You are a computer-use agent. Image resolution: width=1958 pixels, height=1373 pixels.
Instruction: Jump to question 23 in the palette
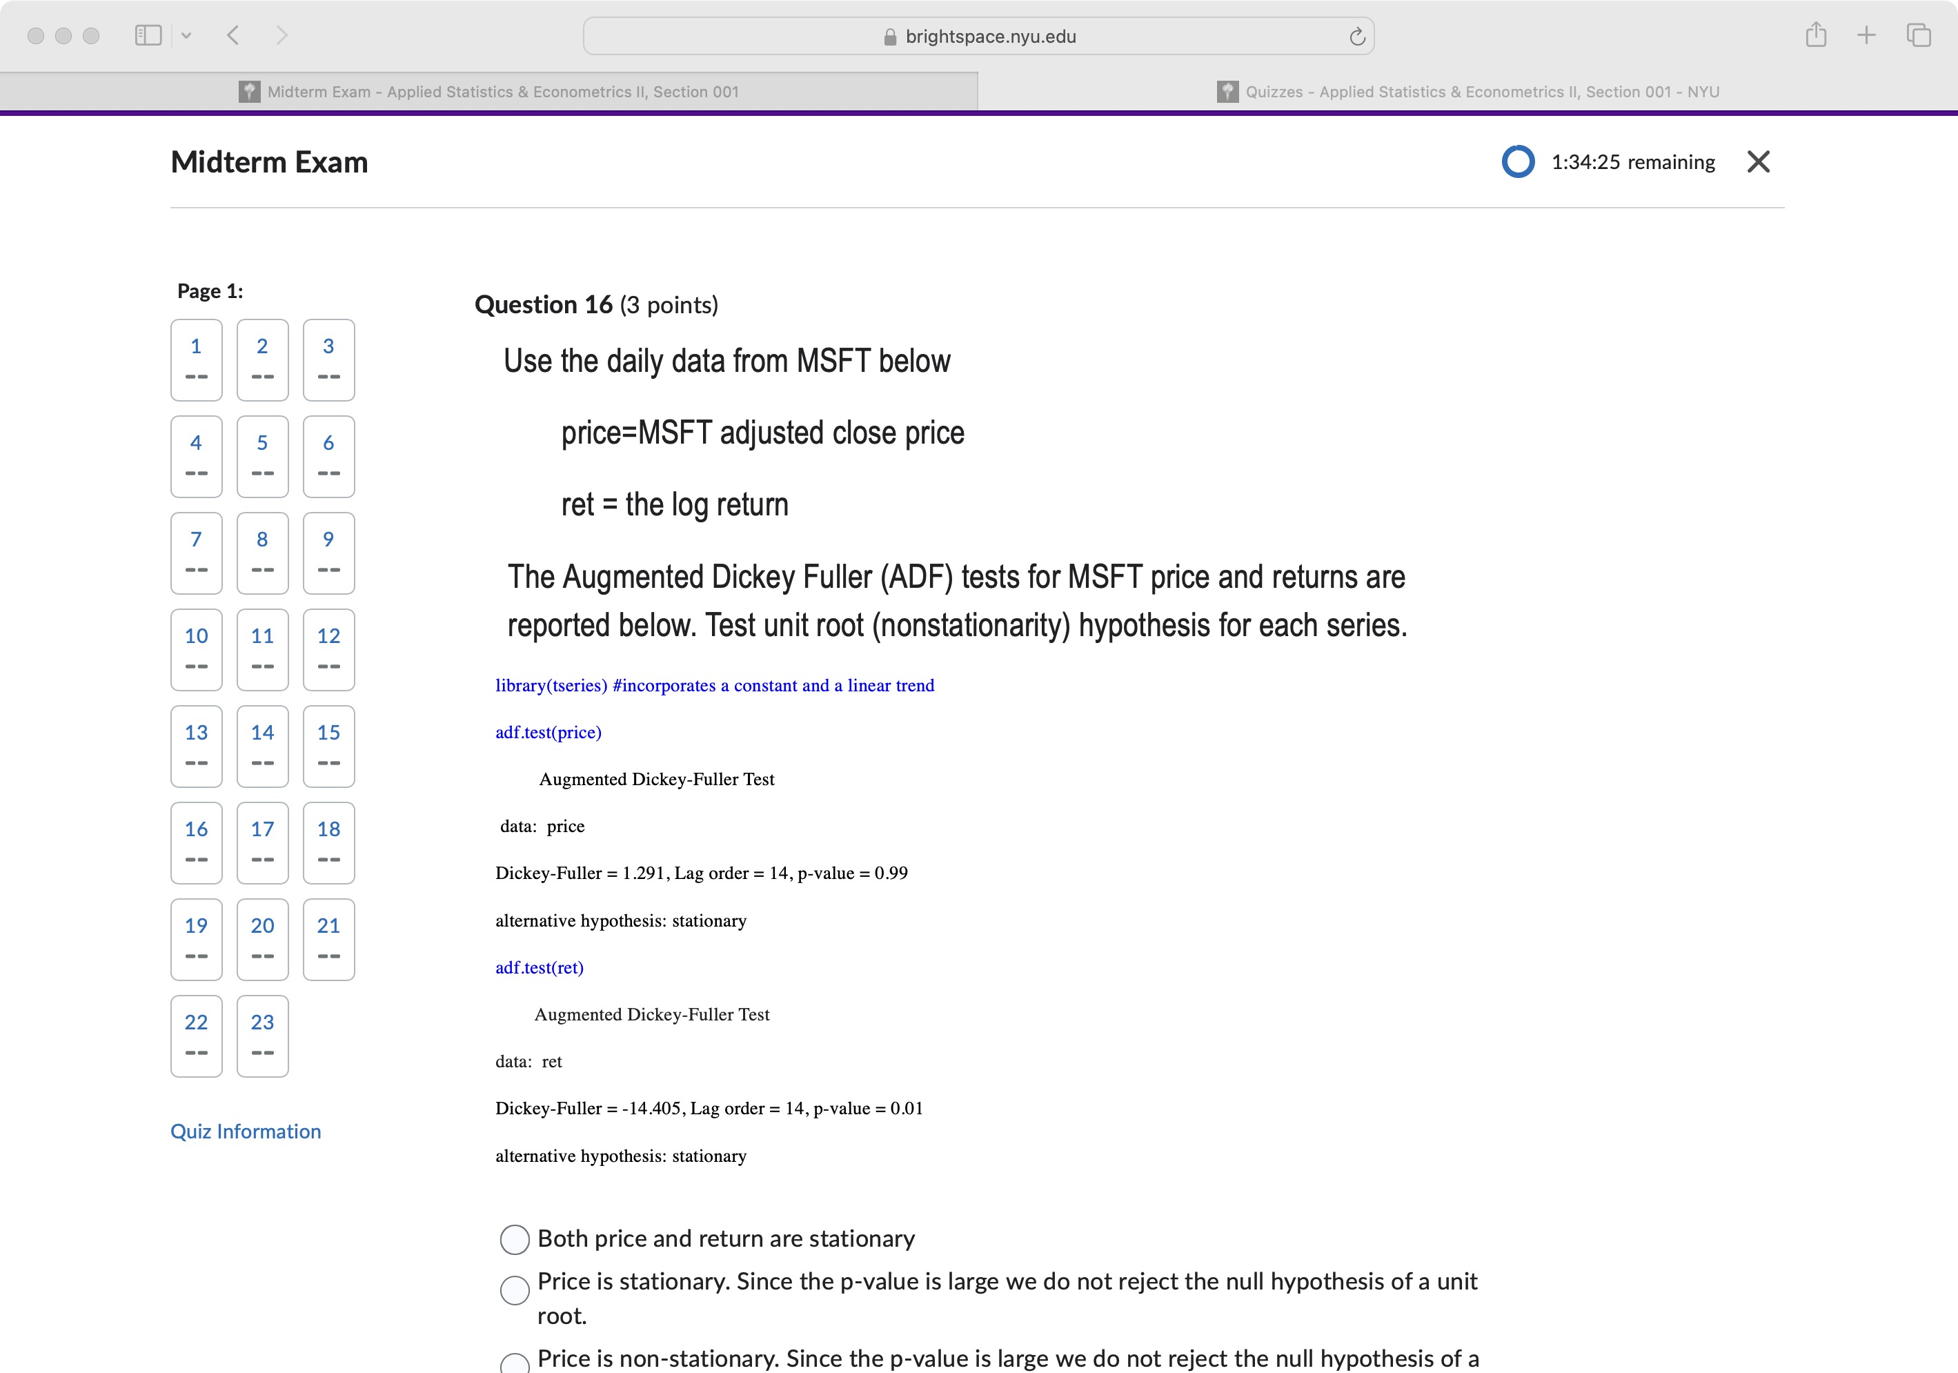click(261, 1036)
